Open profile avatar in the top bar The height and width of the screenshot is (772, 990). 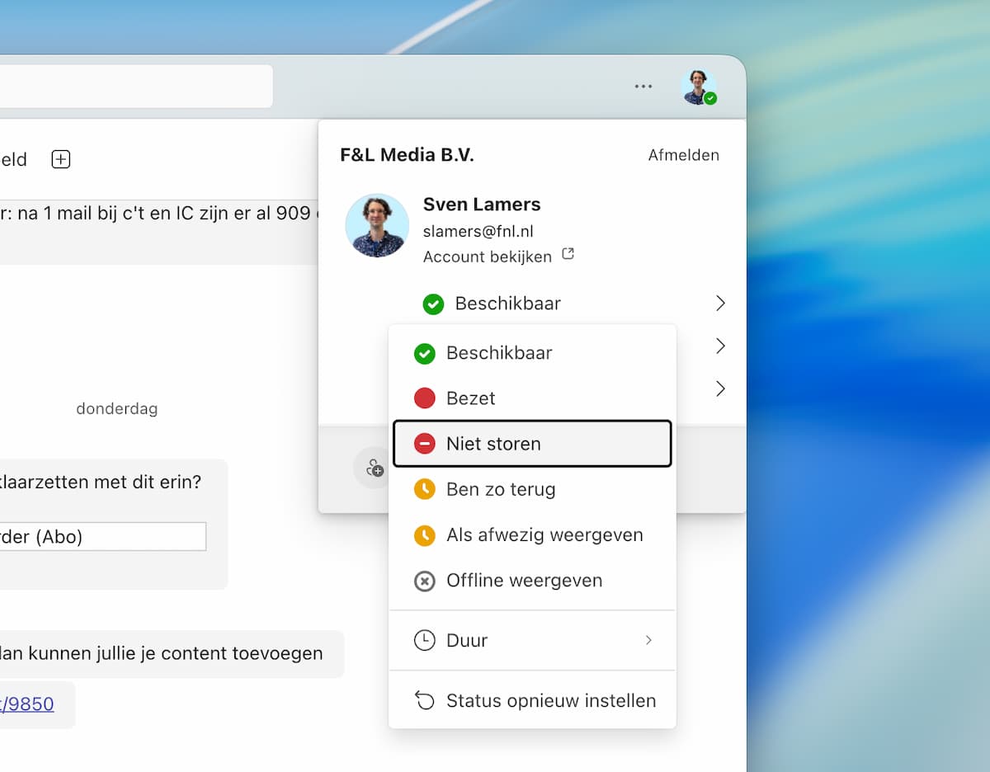(x=698, y=87)
